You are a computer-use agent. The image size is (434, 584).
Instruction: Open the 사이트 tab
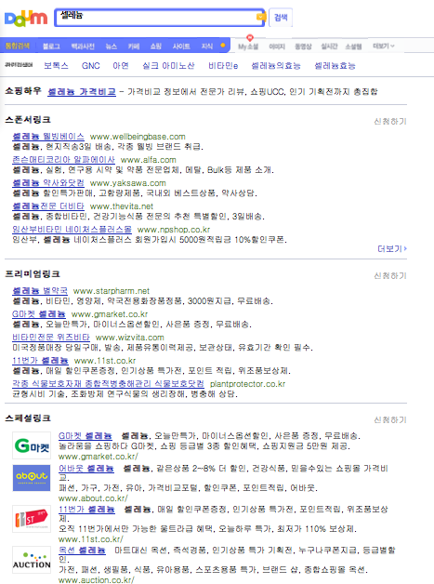(x=181, y=46)
